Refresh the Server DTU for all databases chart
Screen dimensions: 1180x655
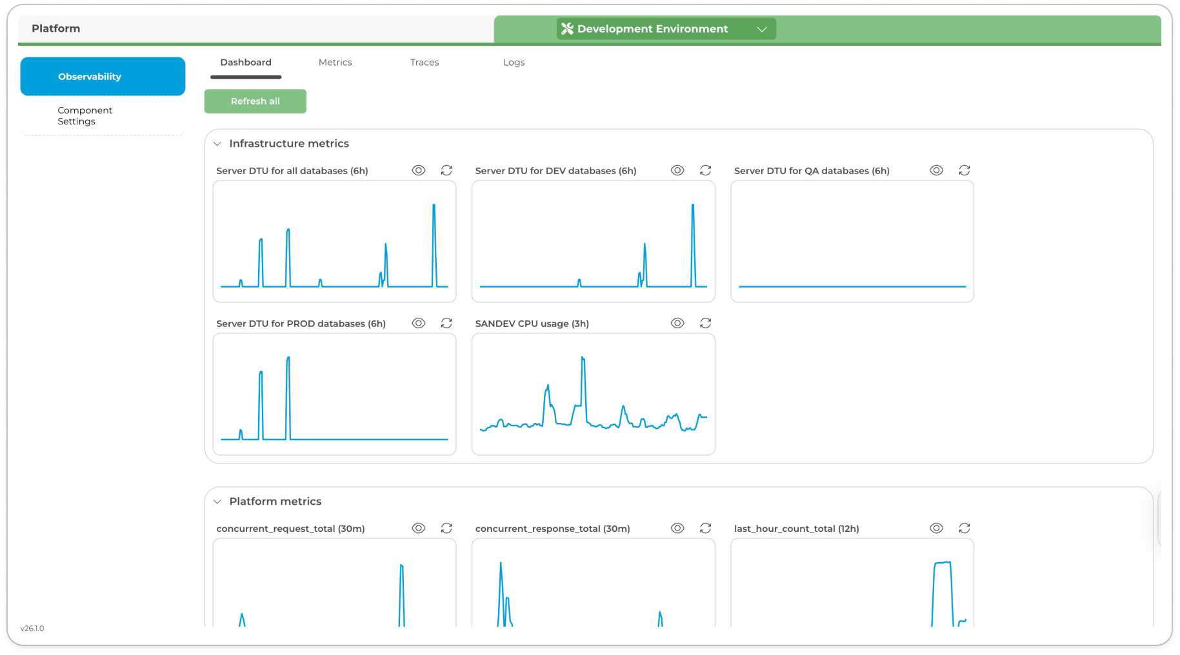tap(446, 170)
